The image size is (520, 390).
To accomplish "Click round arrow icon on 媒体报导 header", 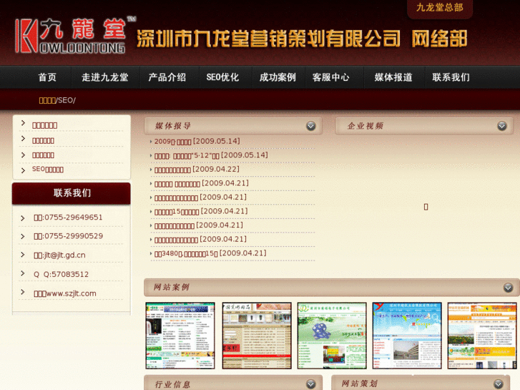I will click(x=310, y=126).
